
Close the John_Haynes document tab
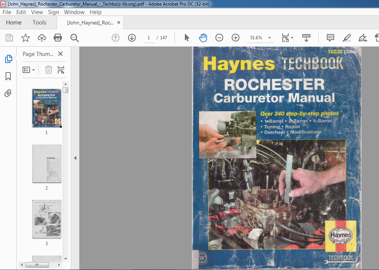119,23
